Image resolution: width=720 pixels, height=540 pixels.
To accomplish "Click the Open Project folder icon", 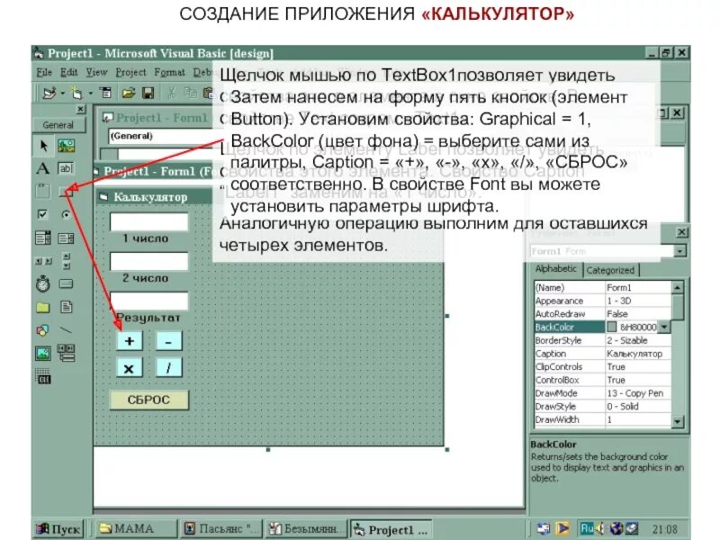I will 128,94.
